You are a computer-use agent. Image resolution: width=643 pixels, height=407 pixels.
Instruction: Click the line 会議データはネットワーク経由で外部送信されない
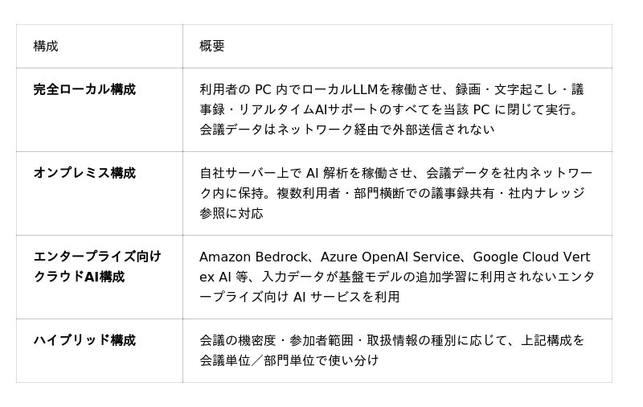347,129
